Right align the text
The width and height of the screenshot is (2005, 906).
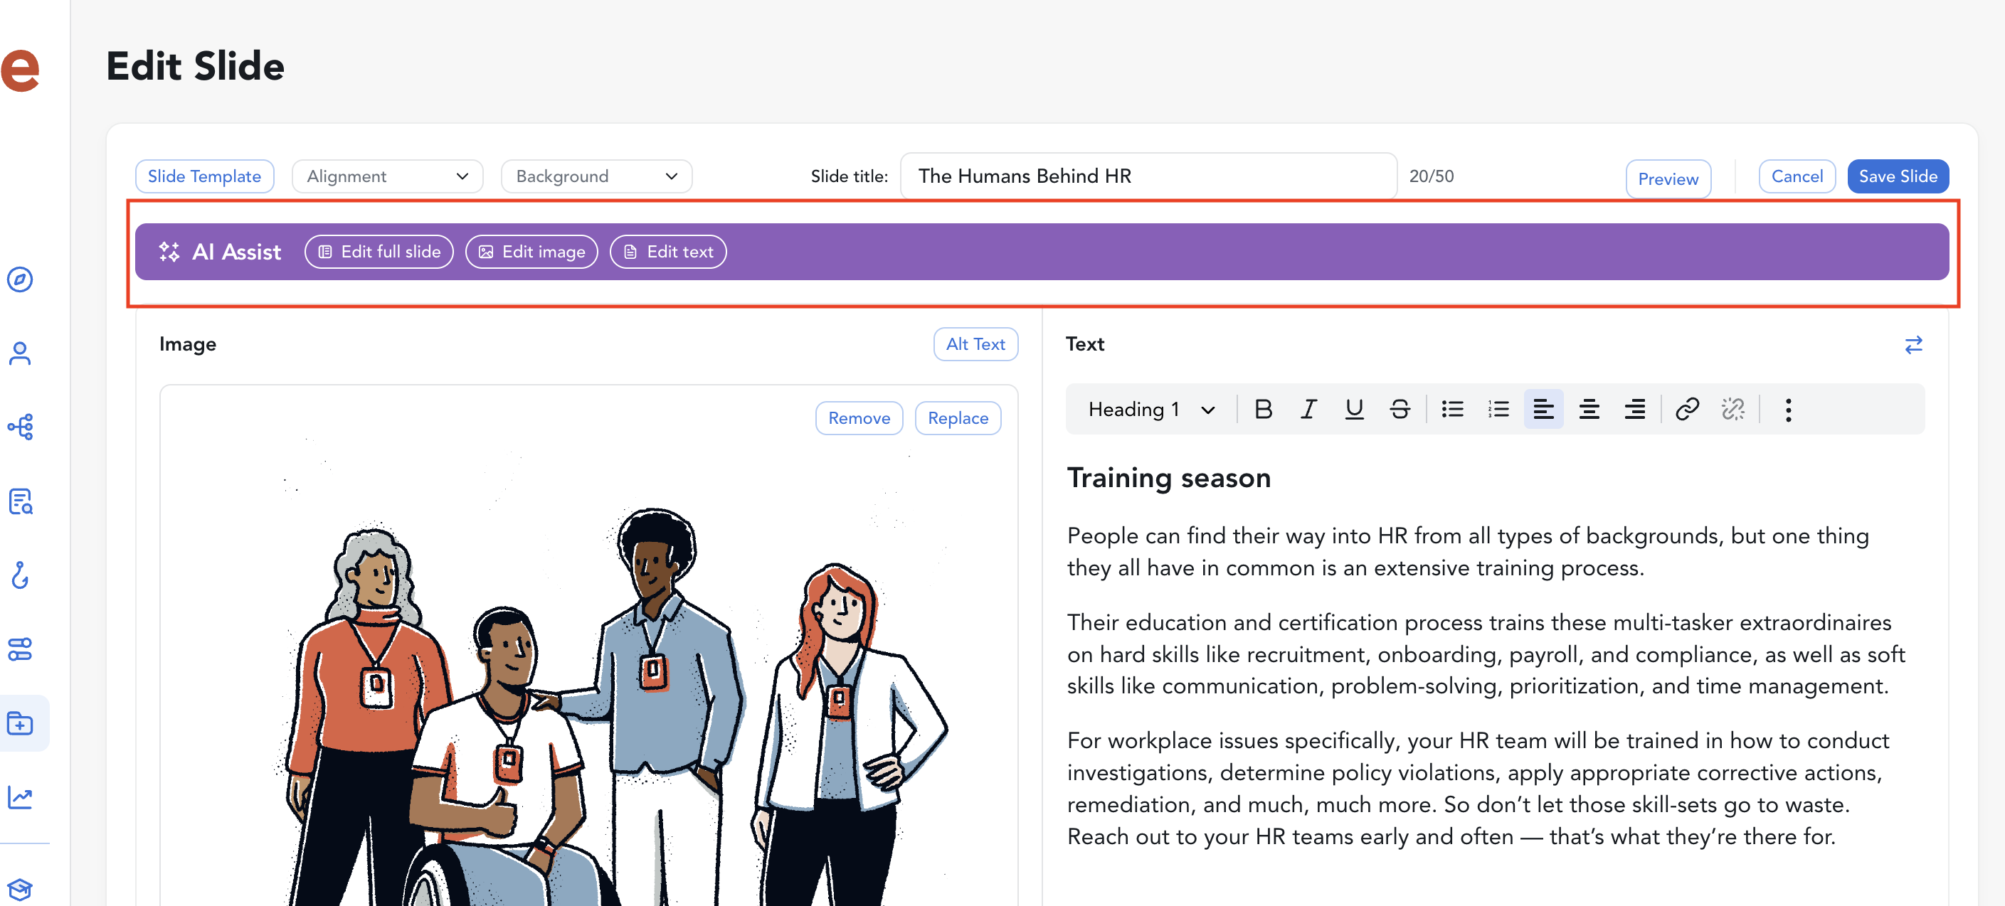point(1634,409)
